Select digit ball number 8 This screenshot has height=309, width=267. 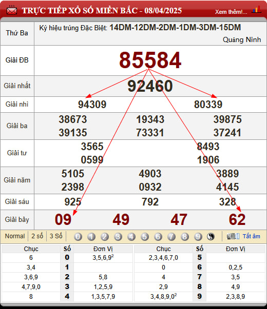point(185,236)
